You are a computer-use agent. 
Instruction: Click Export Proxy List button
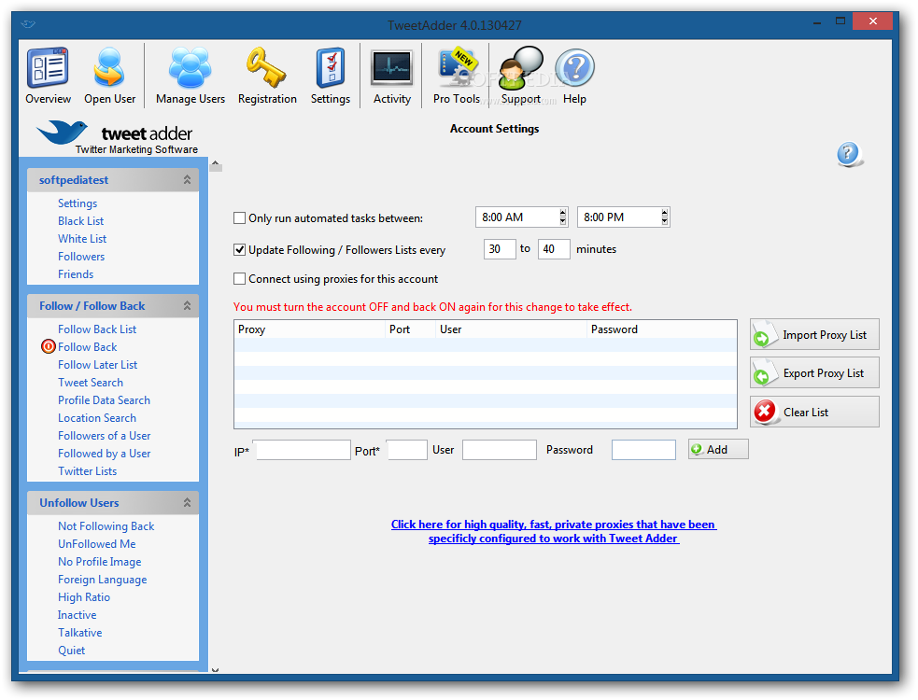(814, 372)
